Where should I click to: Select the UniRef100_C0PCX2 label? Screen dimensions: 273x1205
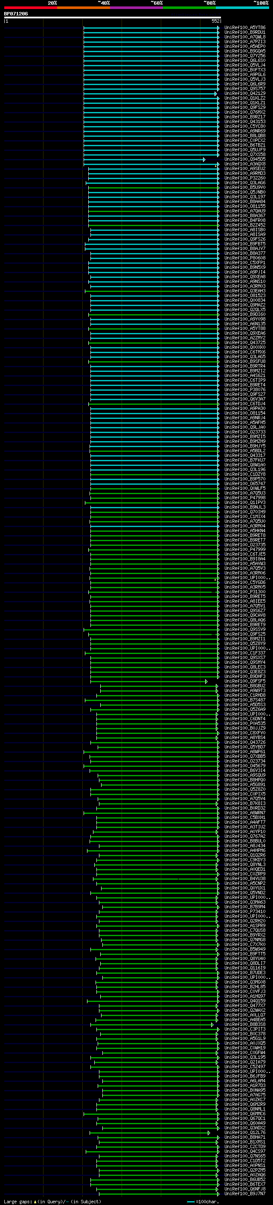245,140
